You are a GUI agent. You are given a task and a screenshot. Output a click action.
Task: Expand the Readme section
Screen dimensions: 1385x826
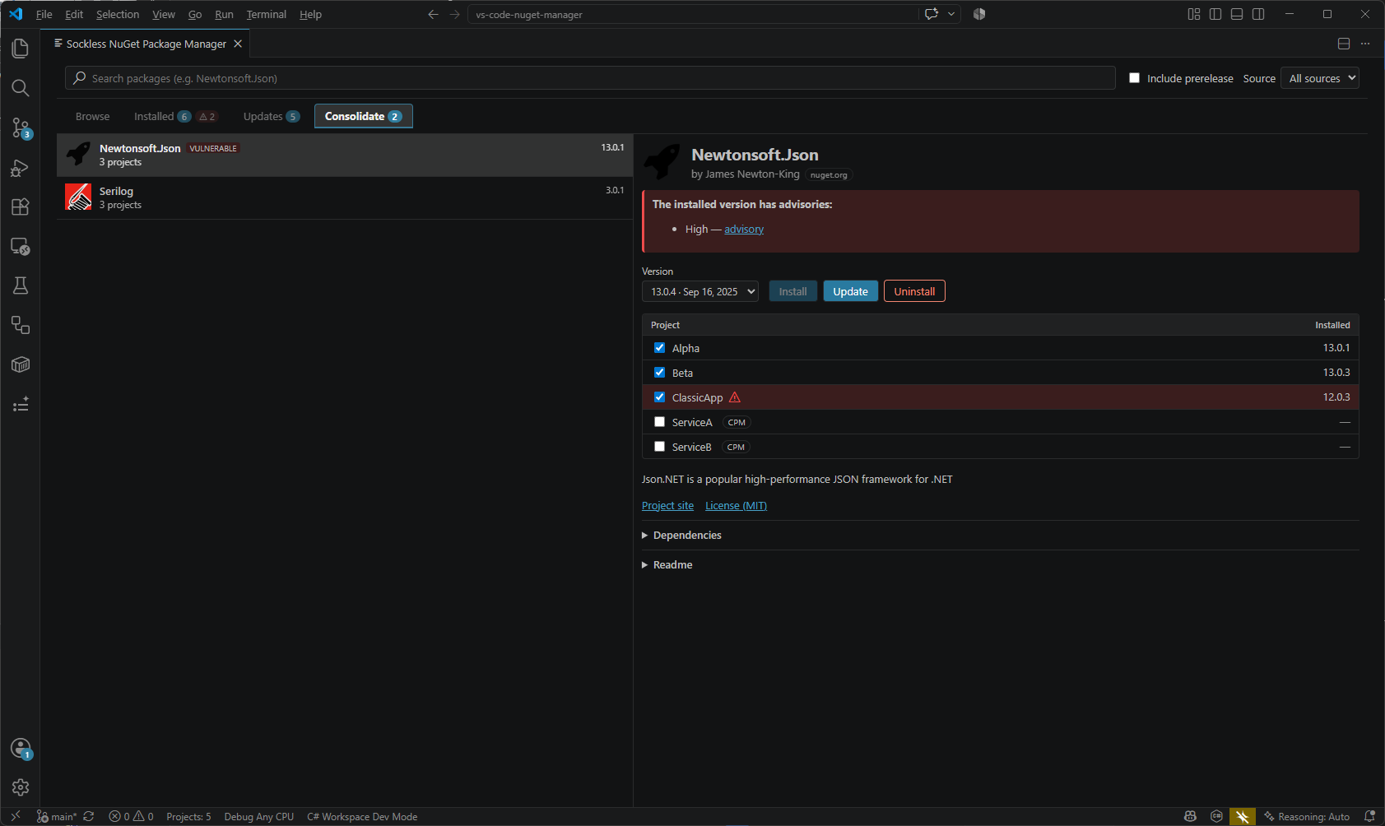(x=667, y=565)
